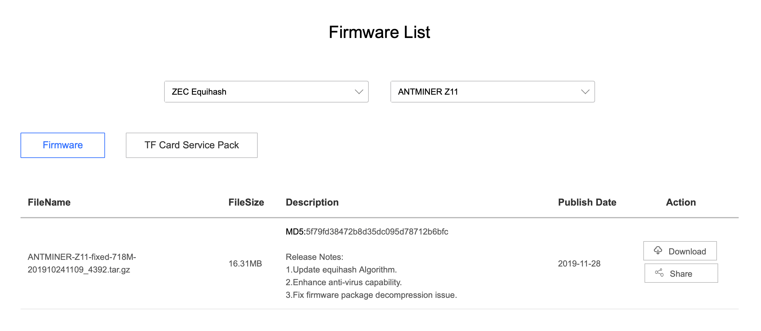
Task: Switch to the TF Card Service Pack tab
Action: (x=192, y=145)
